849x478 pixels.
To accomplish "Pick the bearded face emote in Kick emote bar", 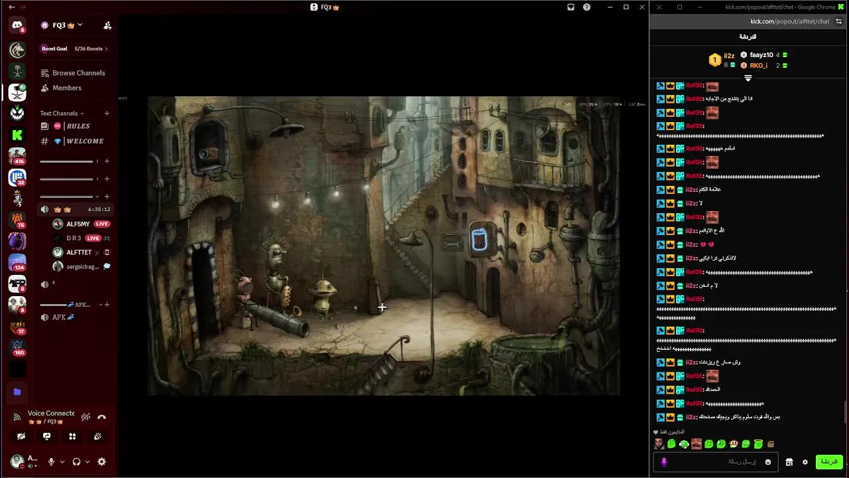I will [659, 444].
